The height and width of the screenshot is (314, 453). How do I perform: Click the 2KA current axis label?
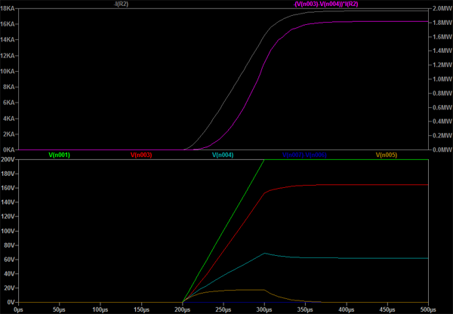[8, 134]
